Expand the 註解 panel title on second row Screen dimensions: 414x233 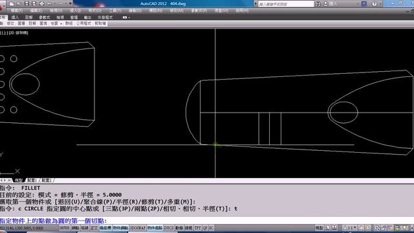(32, 23)
